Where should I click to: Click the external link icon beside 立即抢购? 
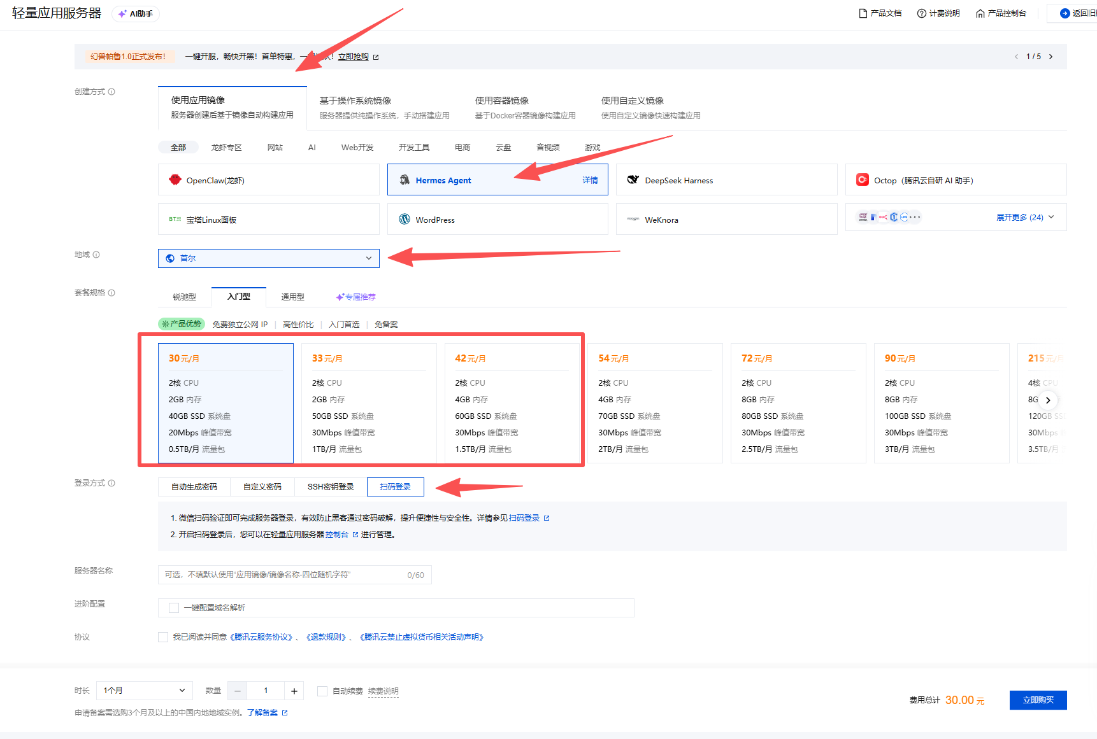click(376, 57)
